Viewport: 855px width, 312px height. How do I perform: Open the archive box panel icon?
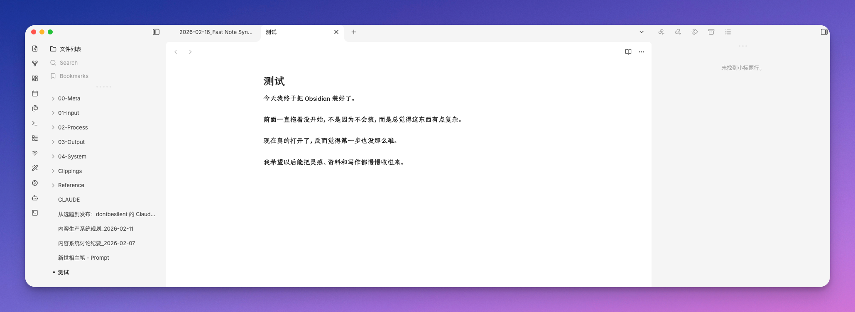(711, 32)
